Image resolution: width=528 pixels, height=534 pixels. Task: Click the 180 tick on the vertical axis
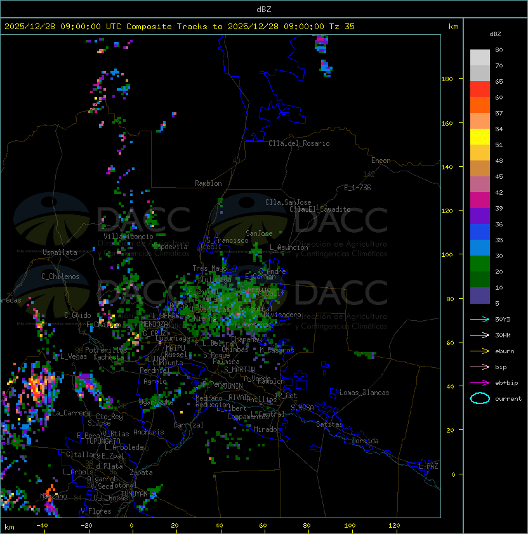pos(447,79)
